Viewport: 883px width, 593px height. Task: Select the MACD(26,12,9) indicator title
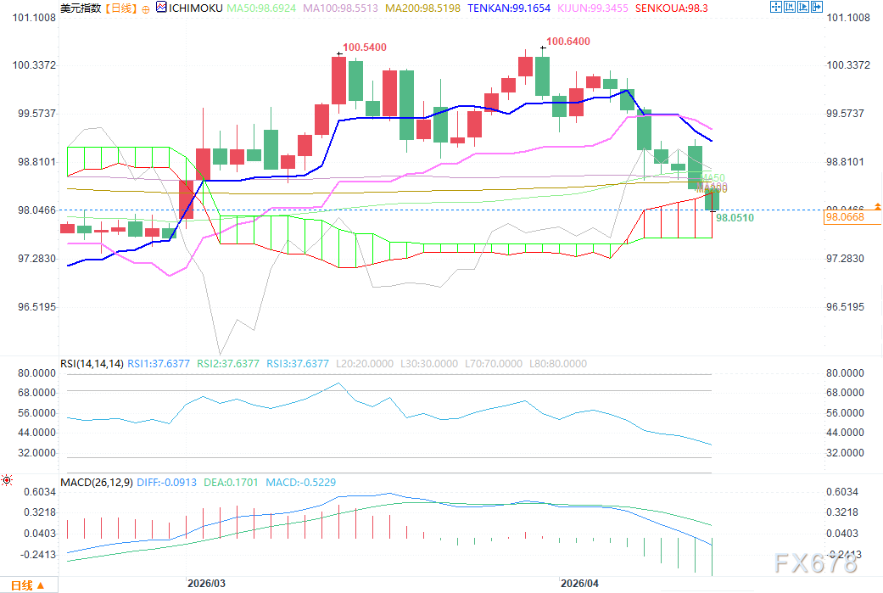point(97,482)
